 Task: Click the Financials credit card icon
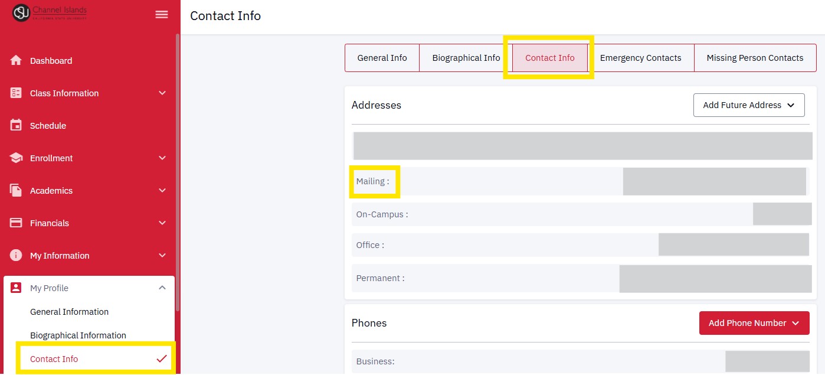[16, 223]
